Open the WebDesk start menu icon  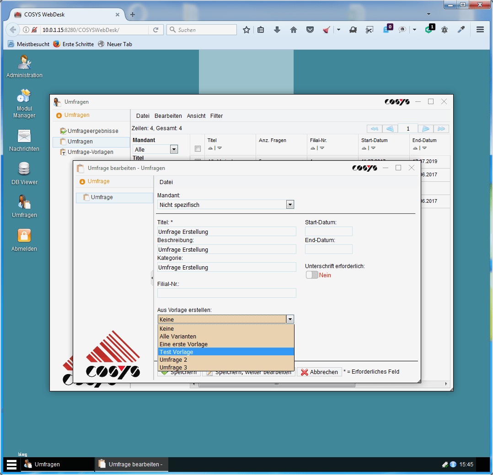(x=11, y=464)
